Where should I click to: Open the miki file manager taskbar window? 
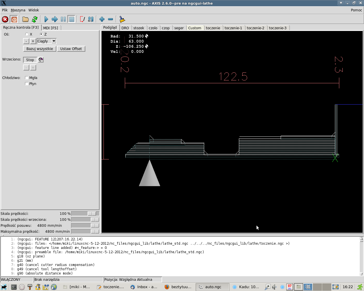pos(77,287)
